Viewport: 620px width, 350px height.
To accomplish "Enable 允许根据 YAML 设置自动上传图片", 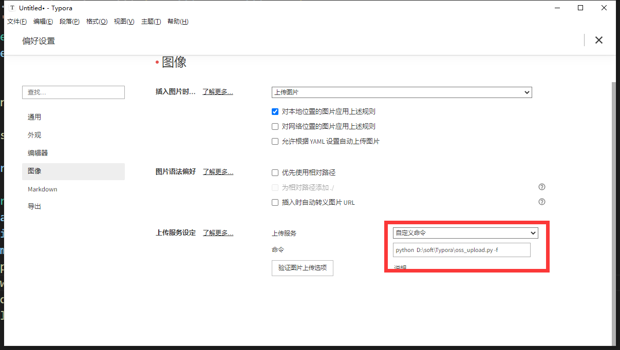I will pyautogui.click(x=275, y=141).
